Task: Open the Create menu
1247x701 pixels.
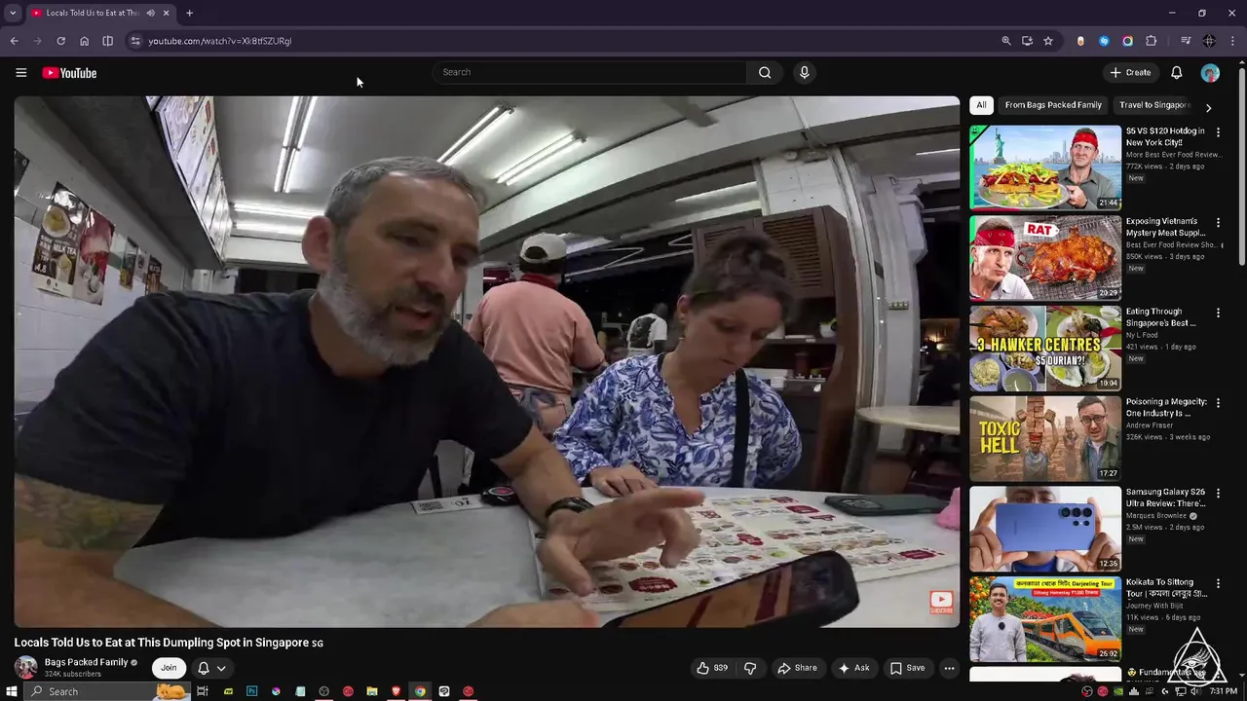Action: point(1130,72)
